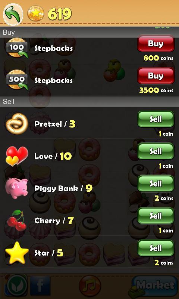Viewport: 179px width, 299px height.
Task: Tap the yellow Star item icon
Action: (17, 253)
